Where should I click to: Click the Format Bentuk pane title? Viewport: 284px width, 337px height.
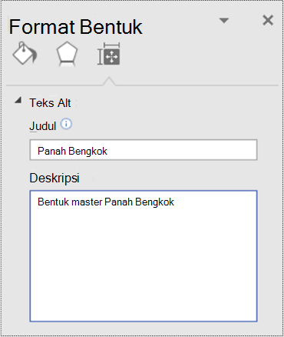[x=76, y=26]
